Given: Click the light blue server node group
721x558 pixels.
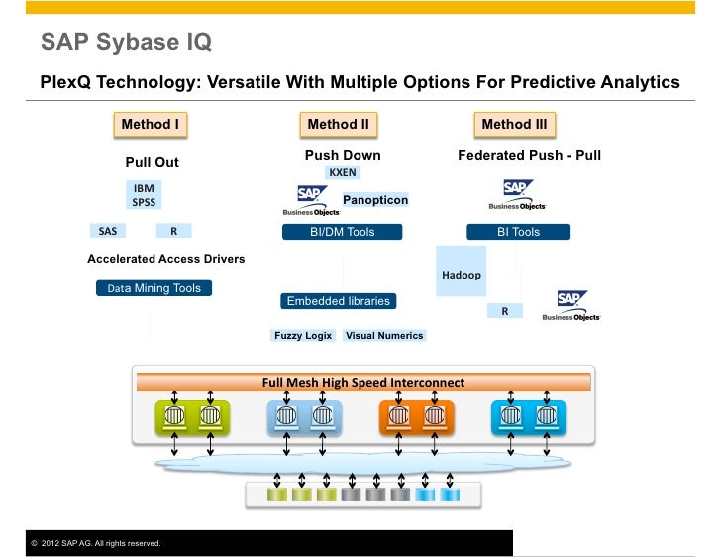Looking at the screenshot, I should pos(305,418).
